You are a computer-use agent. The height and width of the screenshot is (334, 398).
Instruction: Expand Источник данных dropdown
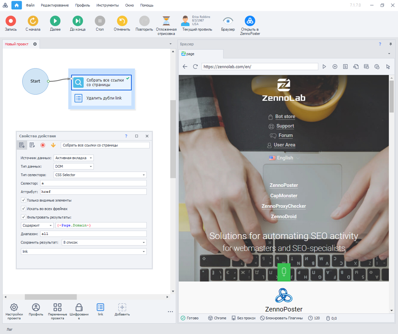(73, 158)
